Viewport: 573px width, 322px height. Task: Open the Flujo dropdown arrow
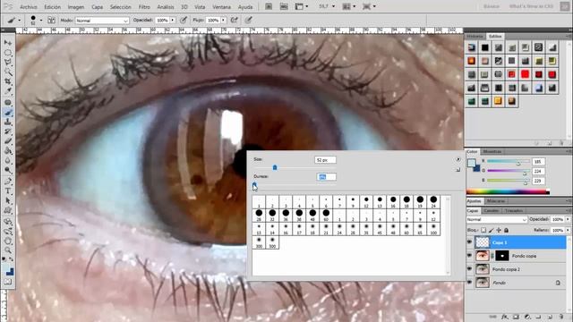(223, 21)
